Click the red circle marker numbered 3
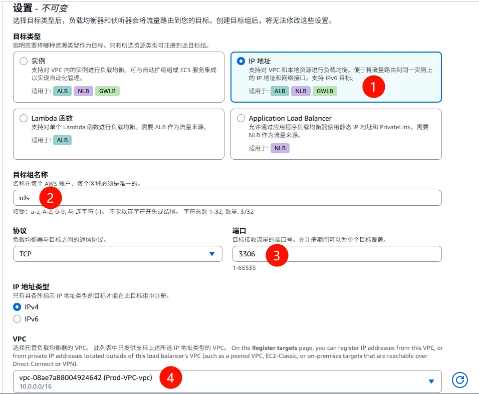The height and width of the screenshot is (394, 479). [277, 255]
